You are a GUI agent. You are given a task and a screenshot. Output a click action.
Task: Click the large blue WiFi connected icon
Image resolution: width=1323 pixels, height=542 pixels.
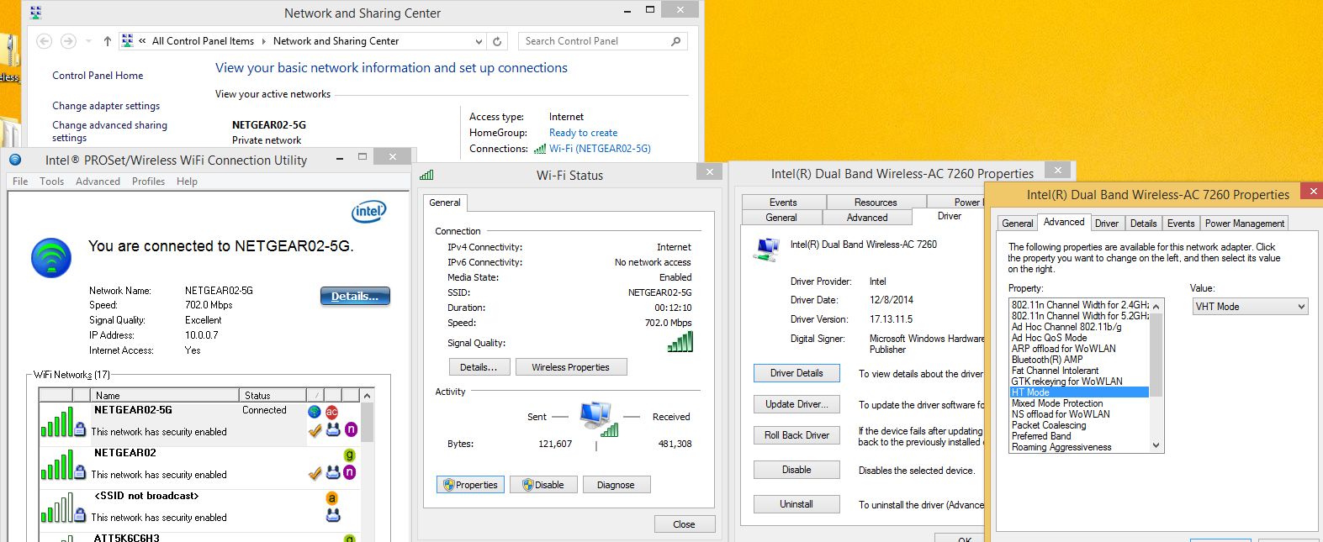[x=51, y=258]
